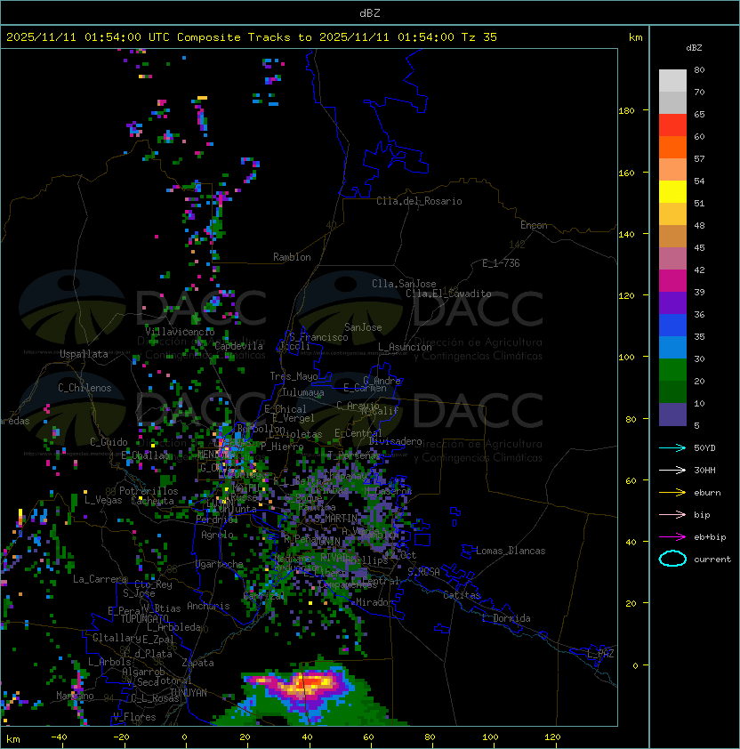
Task: Click the cyan 50YD arrow legend icon
Action: pyautogui.click(x=672, y=448)
